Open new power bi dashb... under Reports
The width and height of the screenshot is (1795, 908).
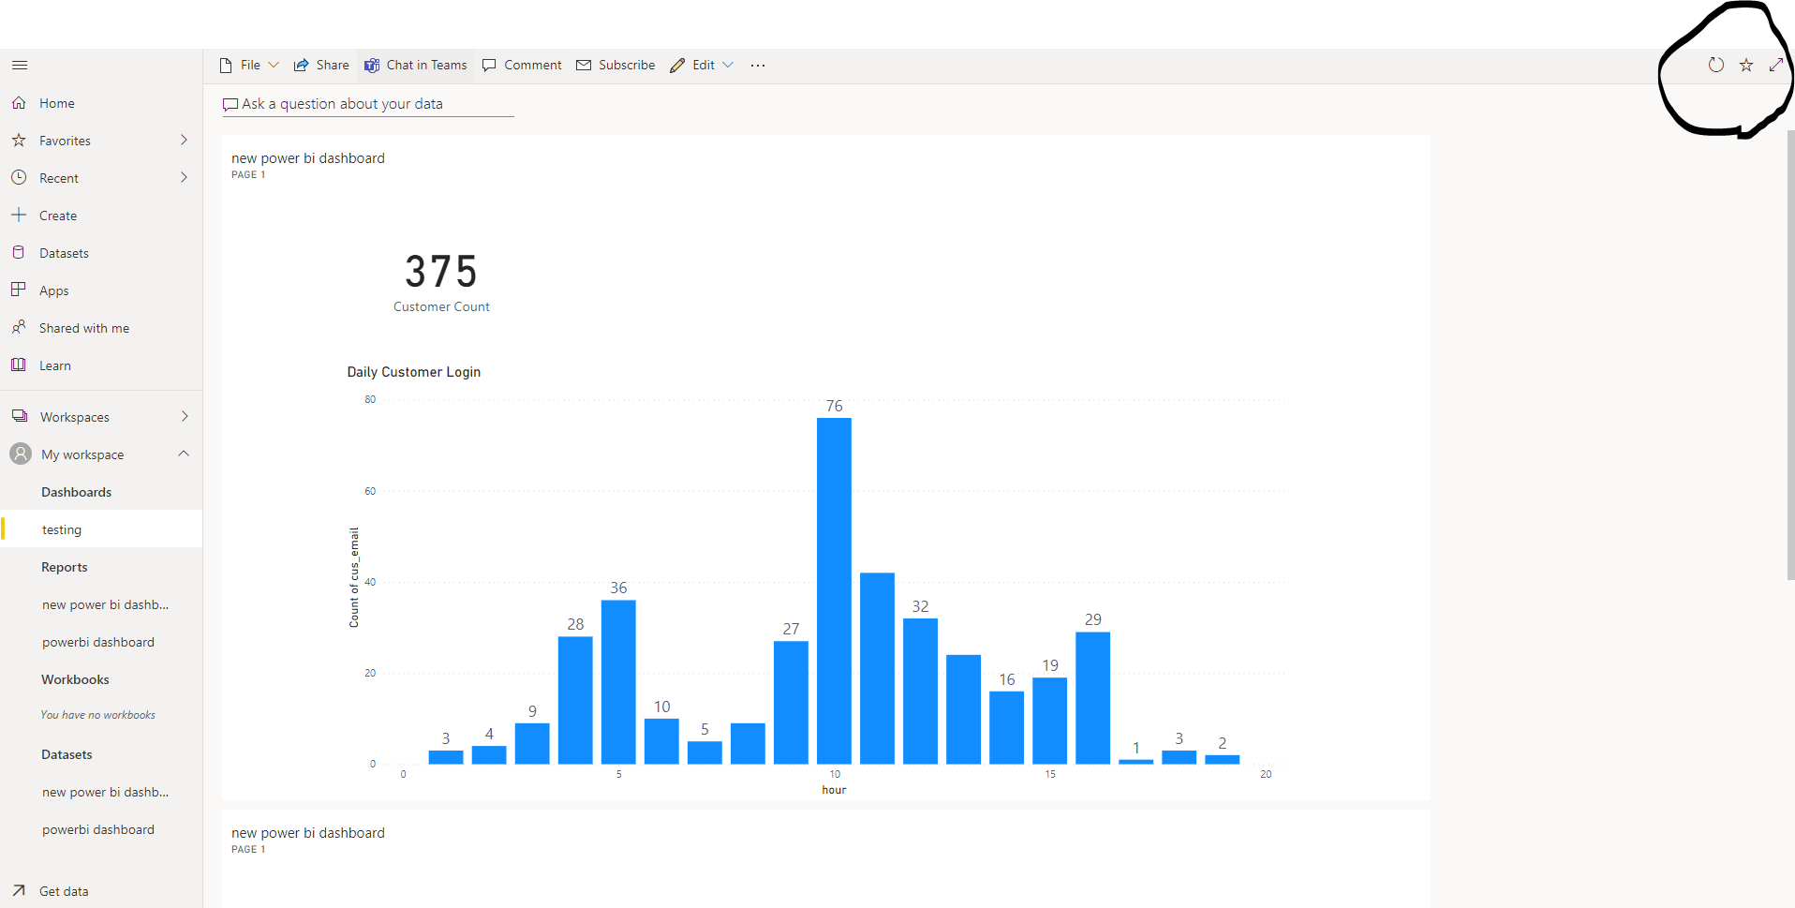[105, 604]
